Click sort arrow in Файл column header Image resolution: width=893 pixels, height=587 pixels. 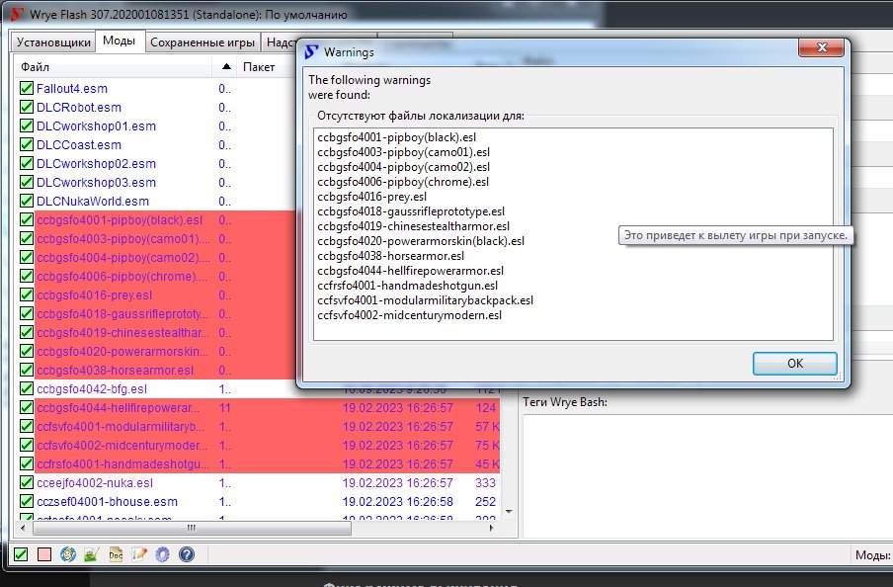click(x=226, y=67)
